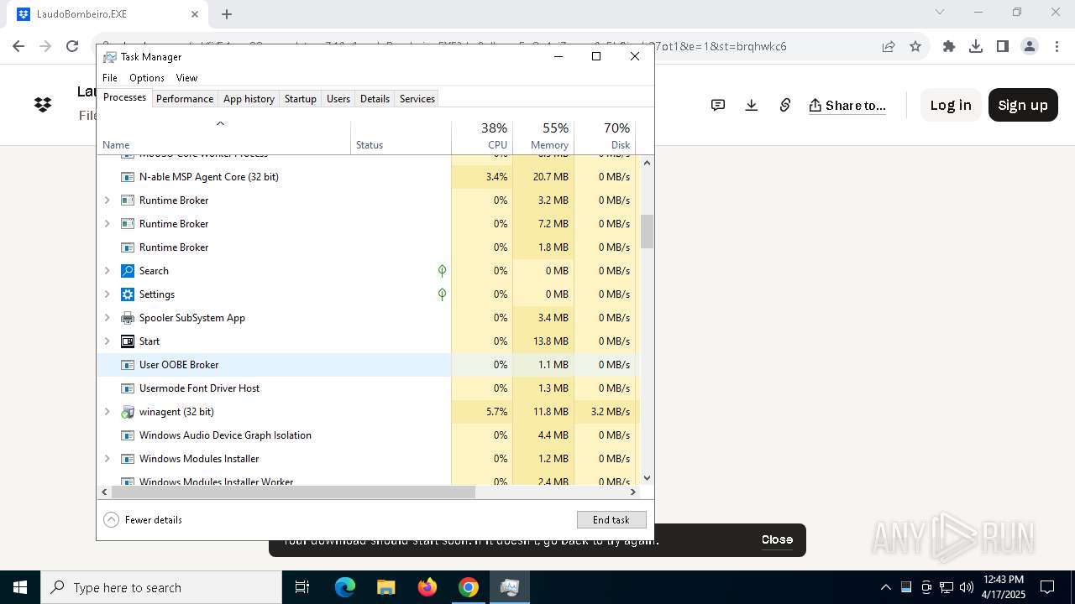The image size is (1075, 604).
Task: Open Task View on the taskbar
Action: click(x=302, y=587)
